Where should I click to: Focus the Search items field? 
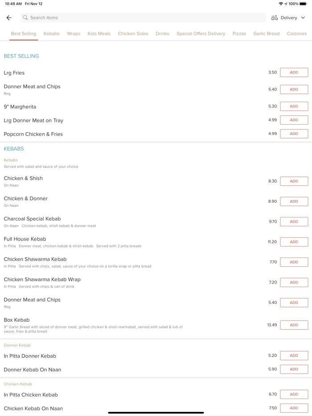(143, 18)
